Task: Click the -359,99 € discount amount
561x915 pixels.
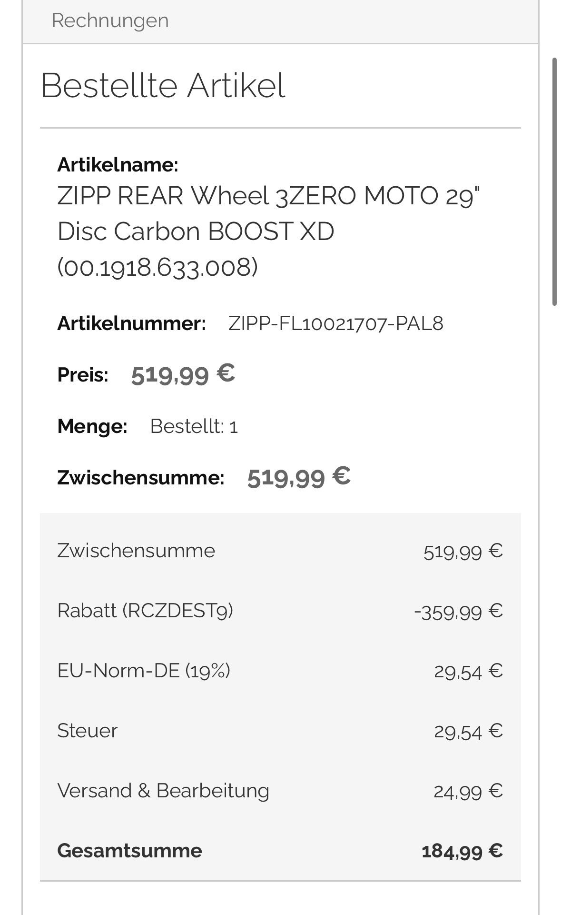Action: pyautogui.click(x=458, y=611)
